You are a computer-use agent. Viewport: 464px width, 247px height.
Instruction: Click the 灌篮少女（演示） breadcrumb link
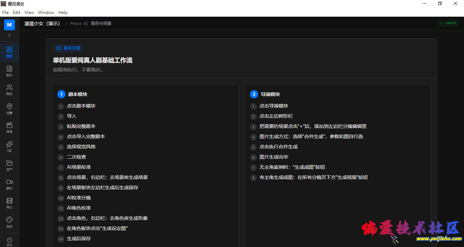(42, 23)
